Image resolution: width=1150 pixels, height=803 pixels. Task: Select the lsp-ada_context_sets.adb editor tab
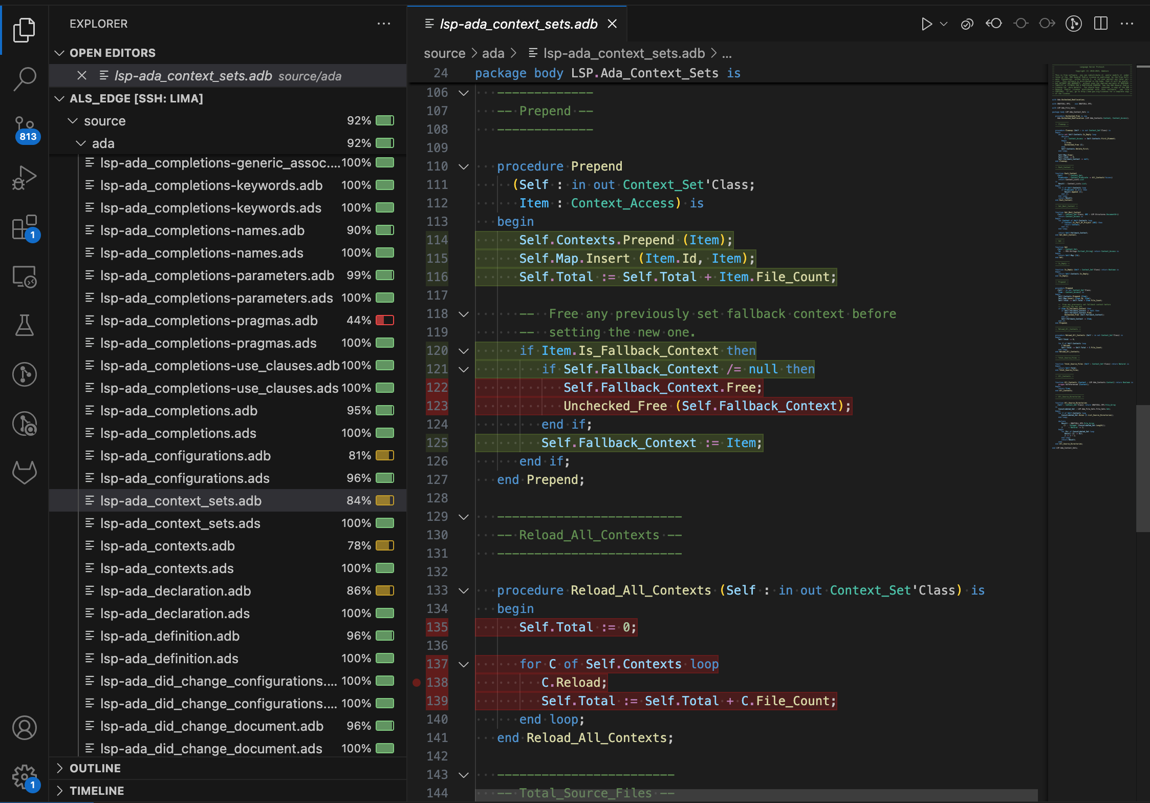[x=518, y=24]
